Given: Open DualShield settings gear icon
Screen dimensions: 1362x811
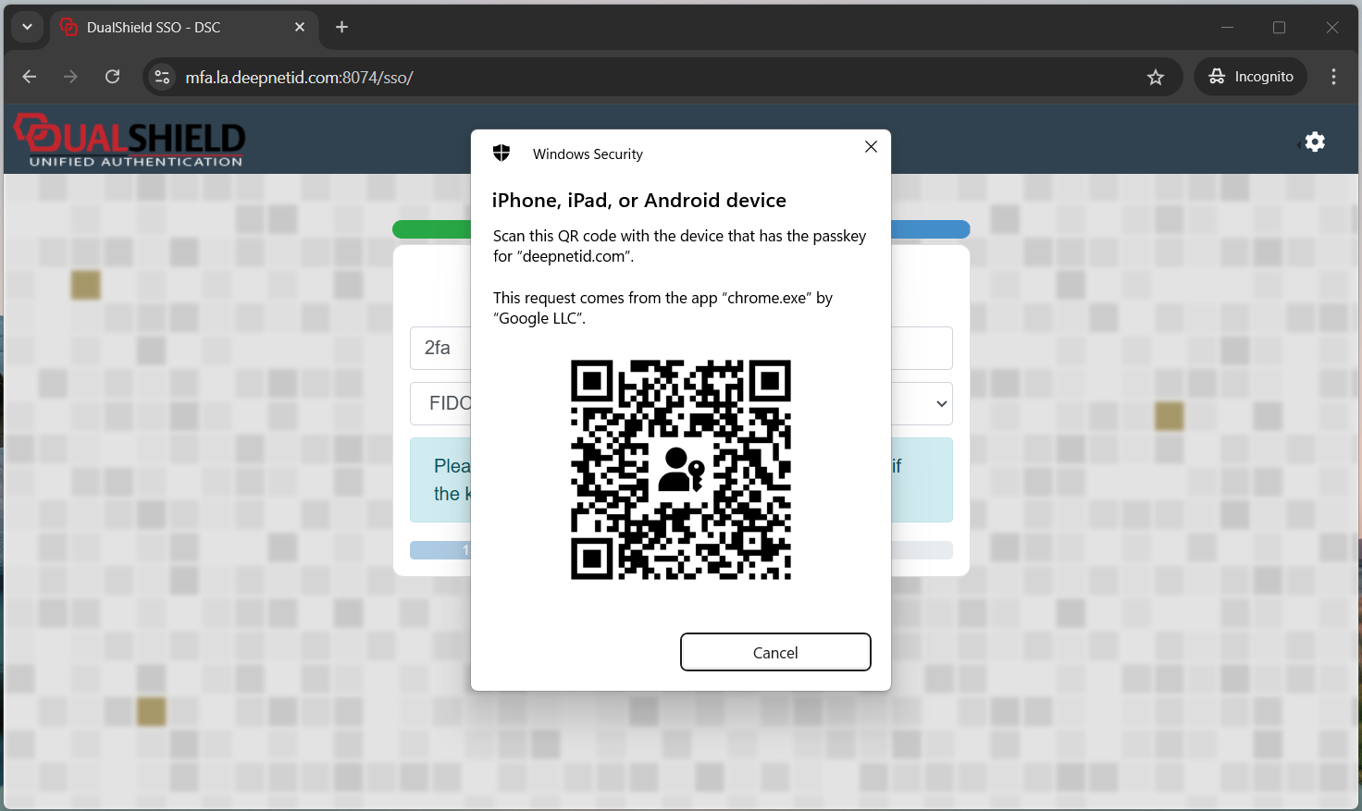Looking at the screenshot, I should 1315,141.
